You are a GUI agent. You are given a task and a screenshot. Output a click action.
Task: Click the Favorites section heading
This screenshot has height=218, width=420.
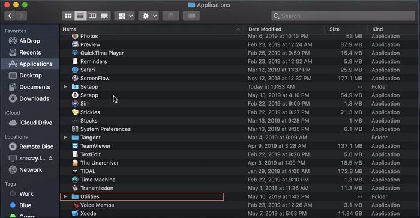click(16, 31)
